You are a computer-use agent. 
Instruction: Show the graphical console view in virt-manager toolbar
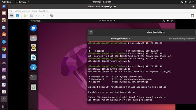[x=11, y=16]
